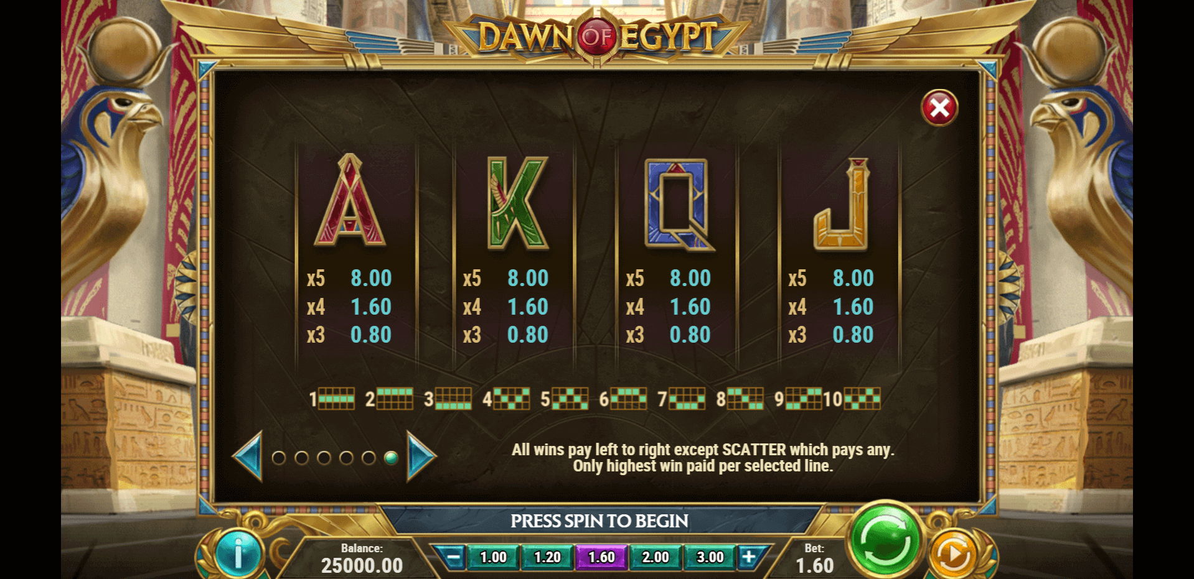Jump to the third paytable page dot
The height and width of the screenshot is (579, 1194).
324,458
